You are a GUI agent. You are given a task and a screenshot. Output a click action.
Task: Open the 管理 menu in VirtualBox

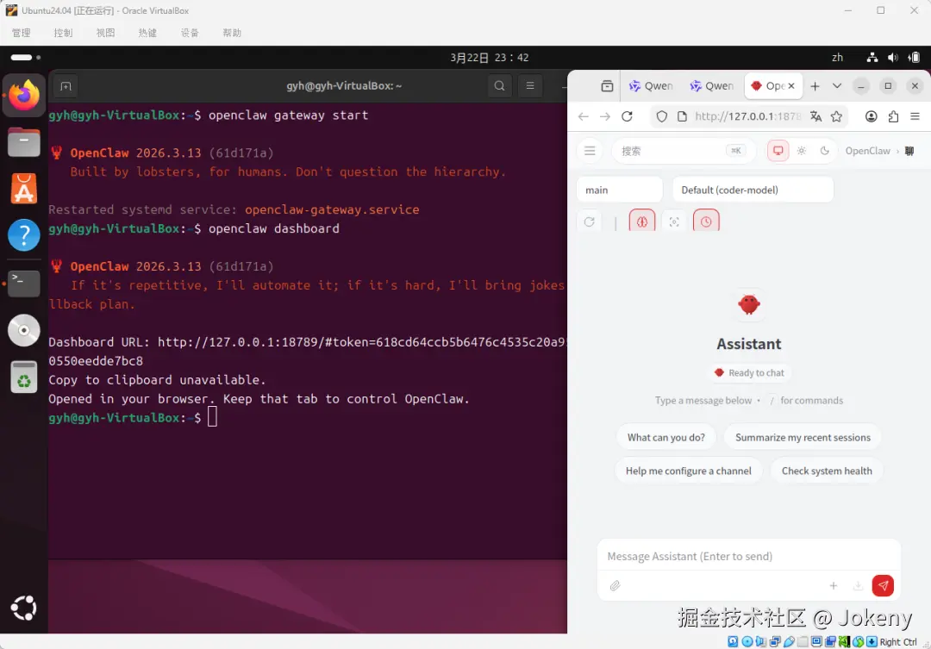pos(22,33)
